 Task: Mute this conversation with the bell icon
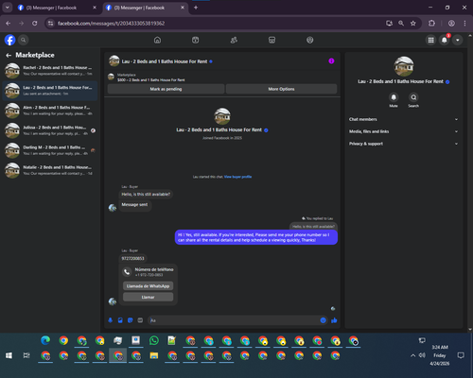point(394,97)
